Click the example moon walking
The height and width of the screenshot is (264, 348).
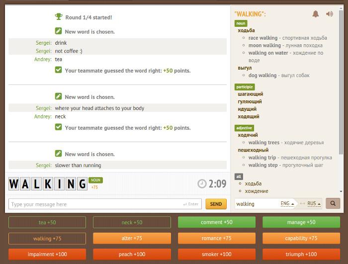click(264, 45)
